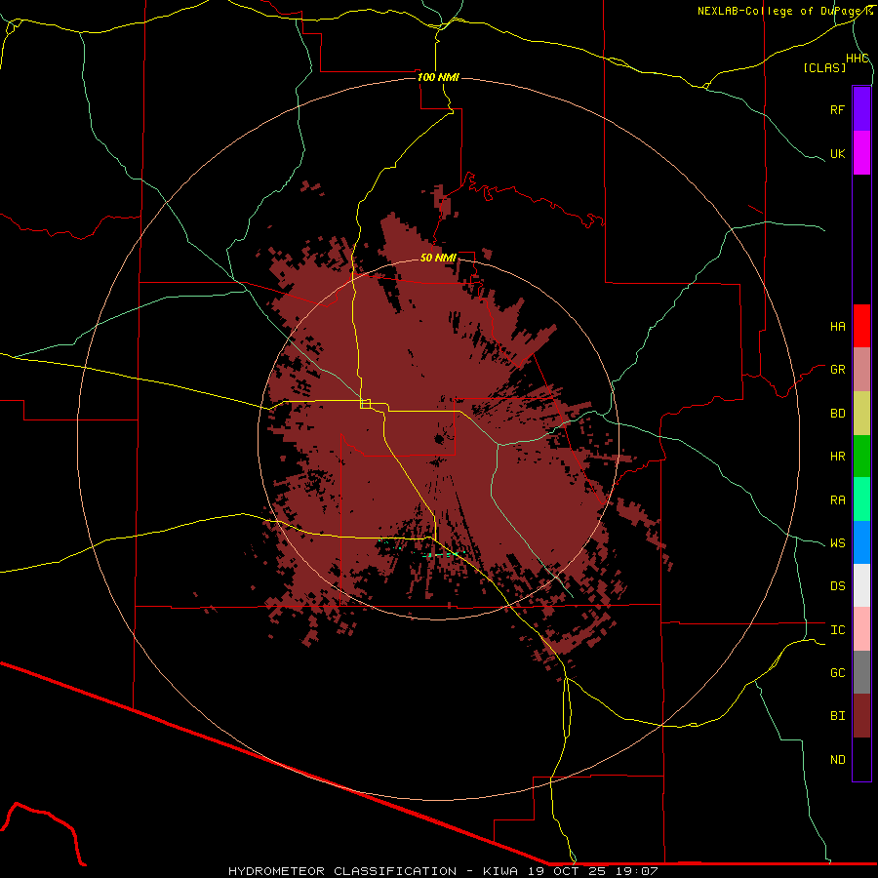This screenshot has height=878, width=878.
Task: Click the radar site center dot
Action: click(438, 439)
